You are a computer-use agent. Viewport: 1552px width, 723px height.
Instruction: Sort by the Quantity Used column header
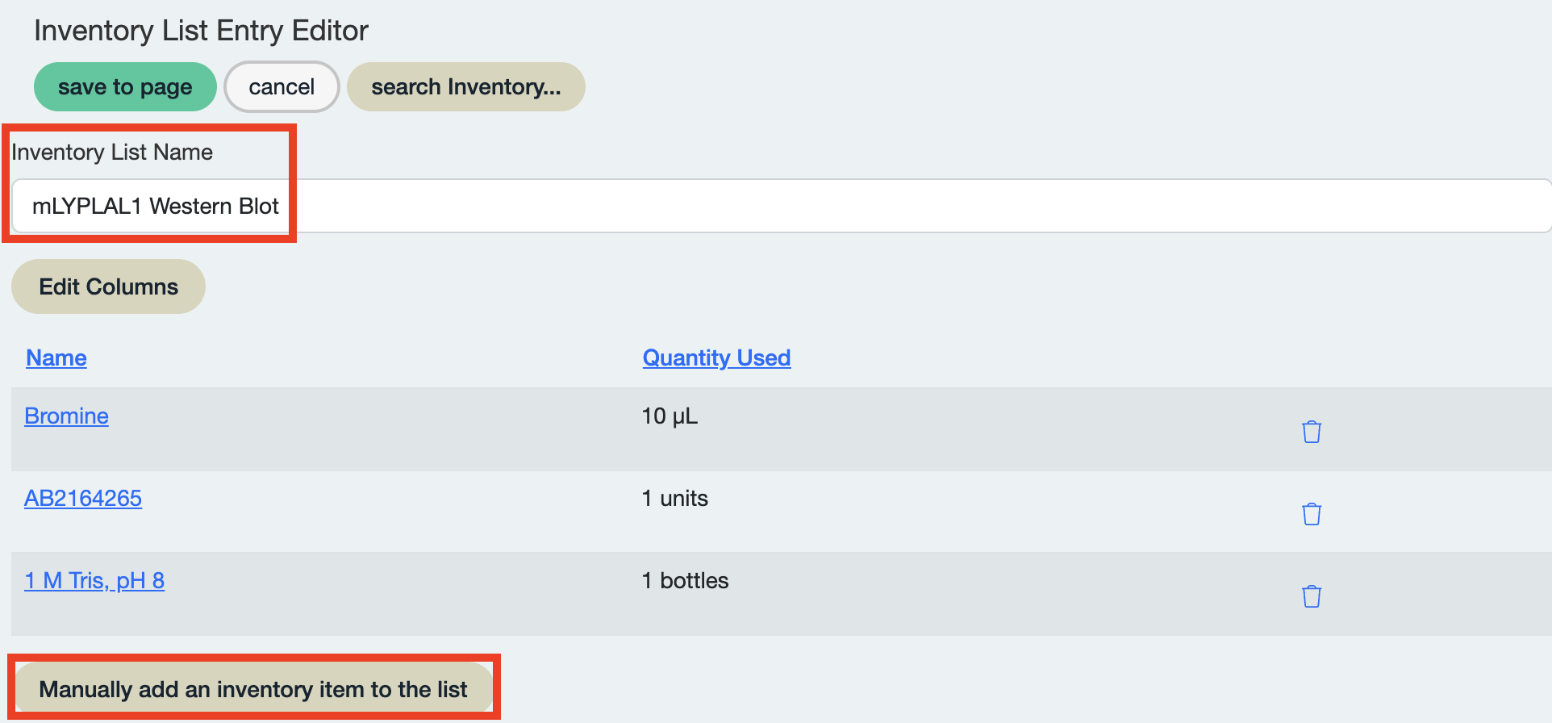716,357
